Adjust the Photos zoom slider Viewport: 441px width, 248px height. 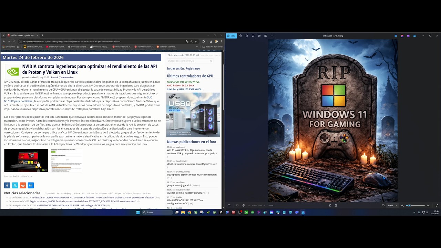pos(416,206)
